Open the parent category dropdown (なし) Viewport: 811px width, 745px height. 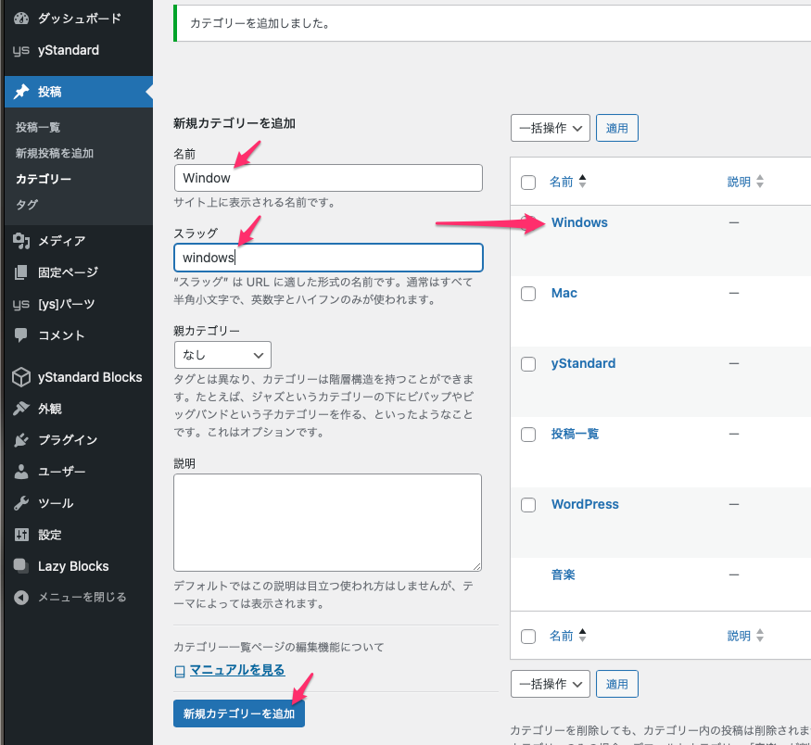click(x=222, y=355)
